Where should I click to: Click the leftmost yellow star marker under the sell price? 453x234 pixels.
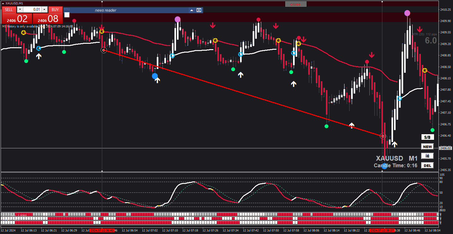(x=23, y=32)
